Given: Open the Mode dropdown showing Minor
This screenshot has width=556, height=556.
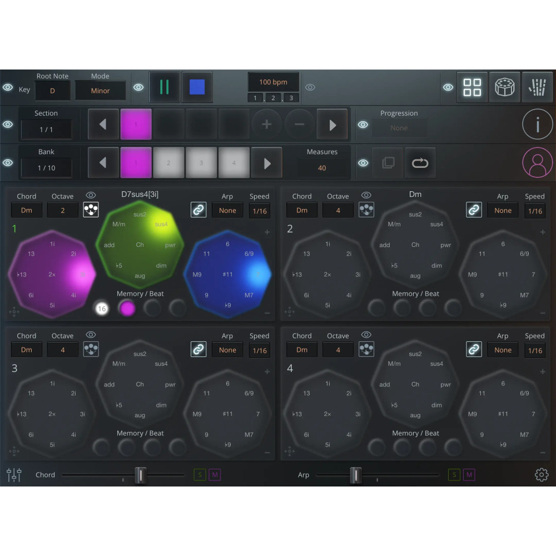Looking at the screenshot, I should [x=100, y=90].
